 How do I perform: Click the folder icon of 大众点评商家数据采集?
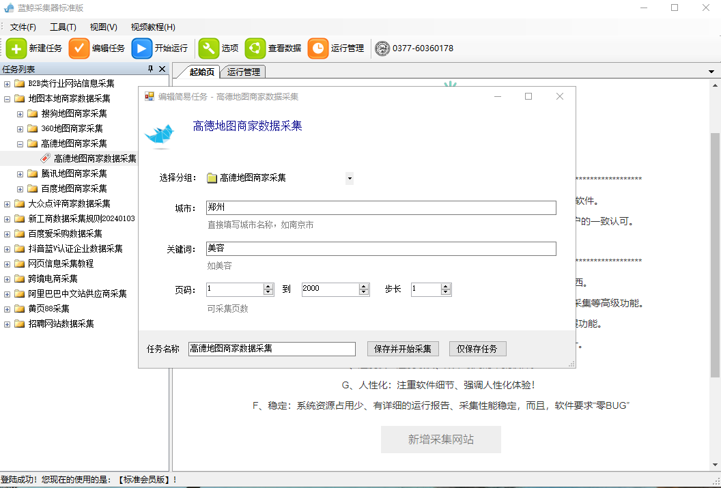tap(19, 203)
